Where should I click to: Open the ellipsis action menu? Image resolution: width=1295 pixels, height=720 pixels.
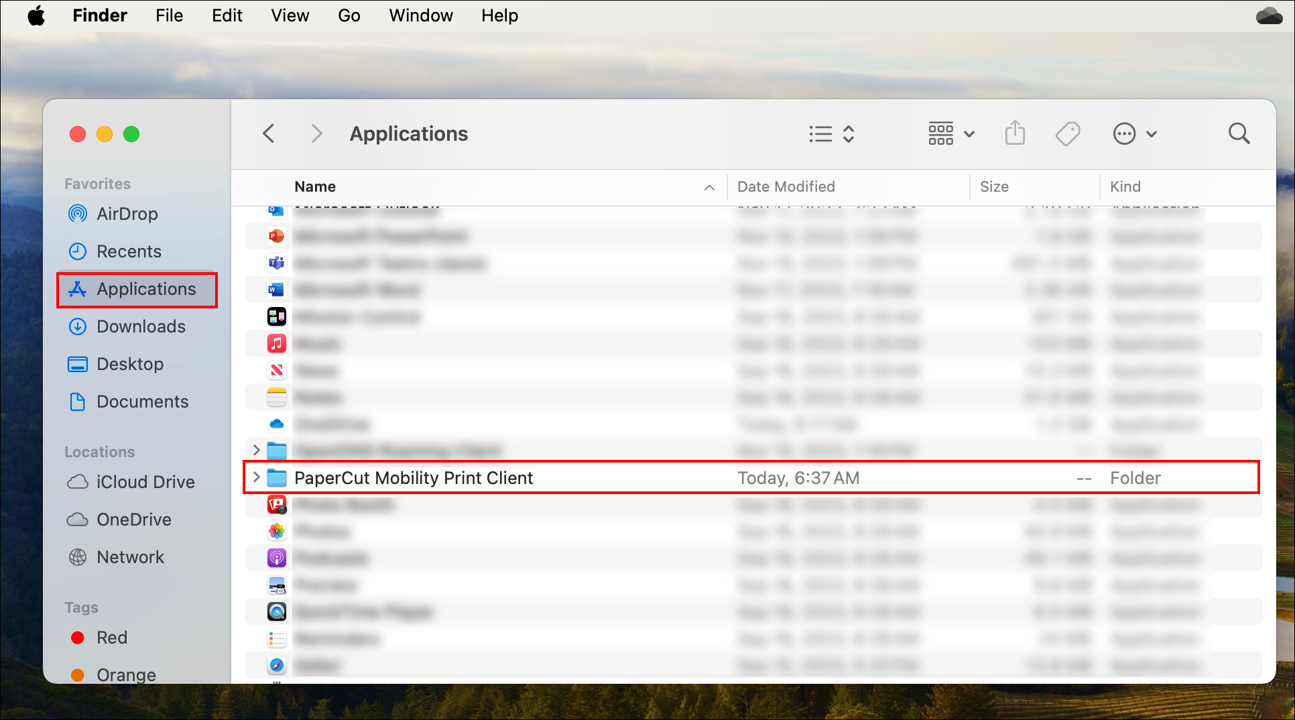(1135, 134)
